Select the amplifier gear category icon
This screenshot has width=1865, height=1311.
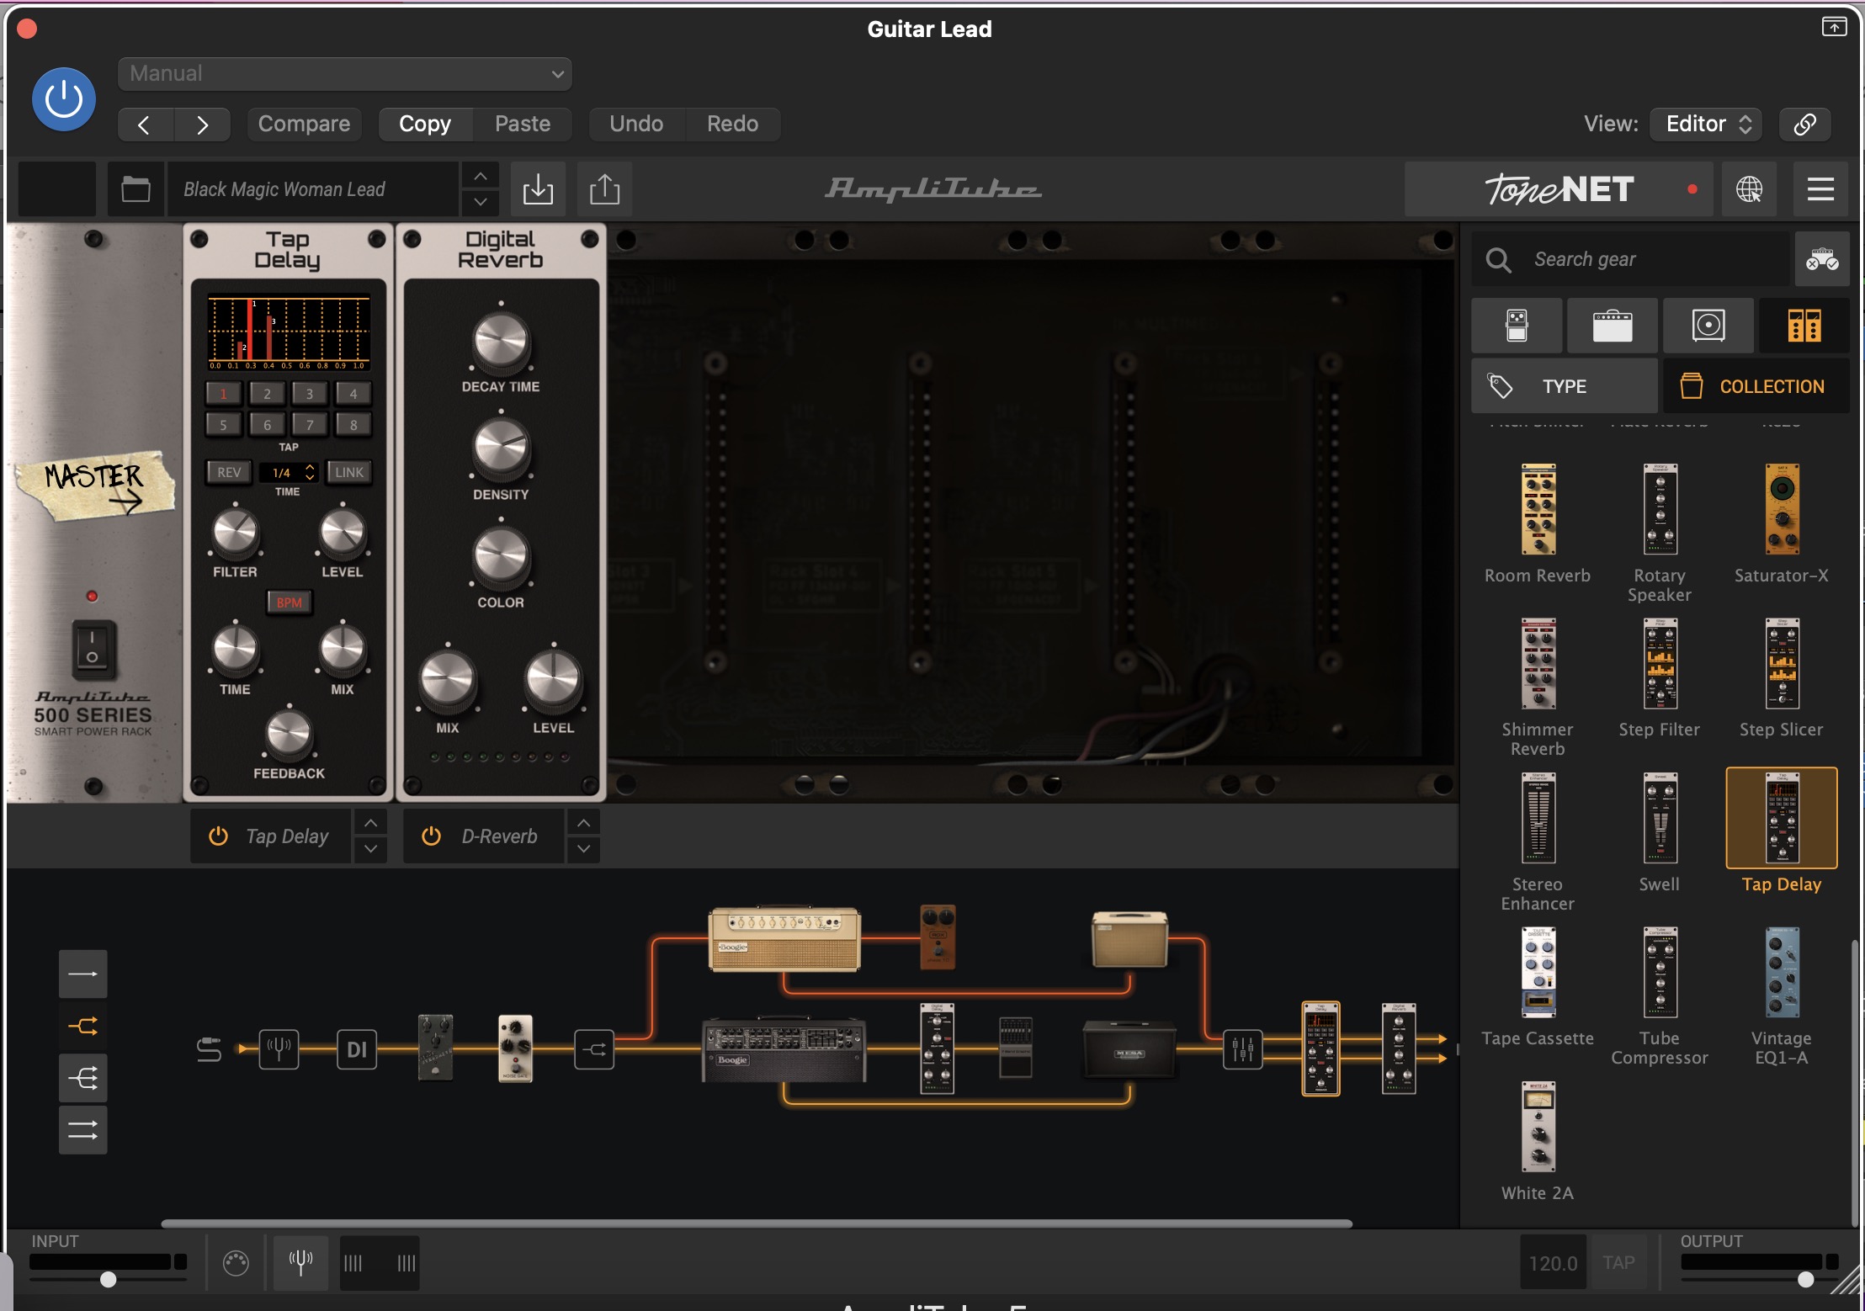pos(1612,326)
